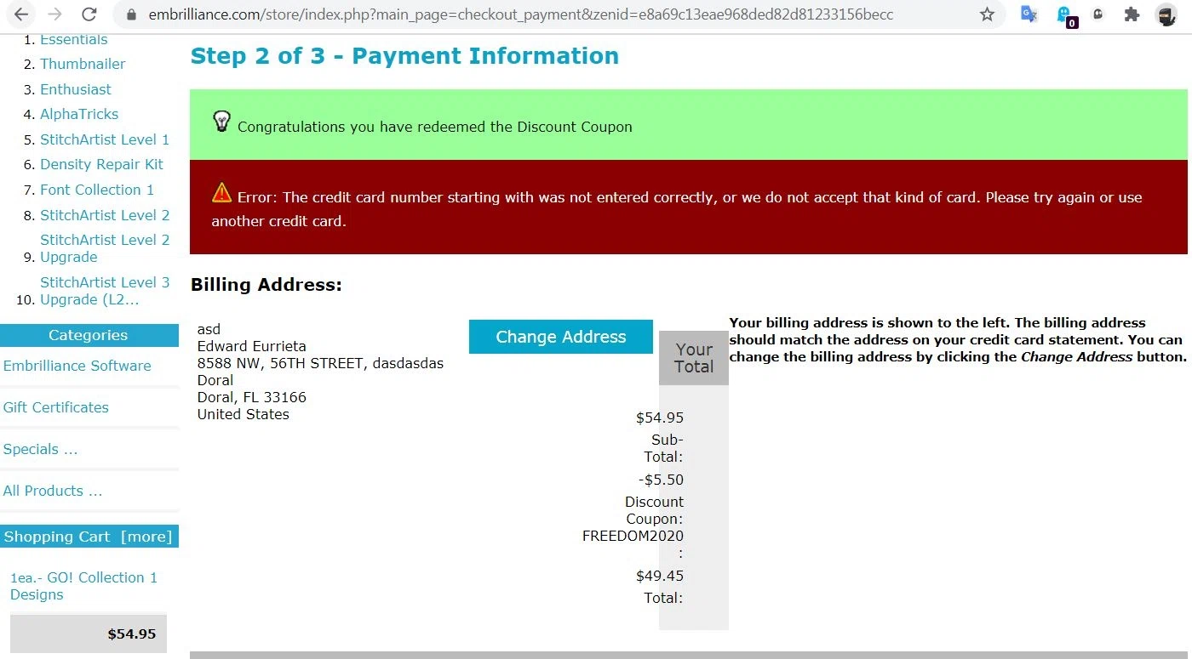Open the Extensions puzzle menu

pyautogui.click(x=1132, y=14)
